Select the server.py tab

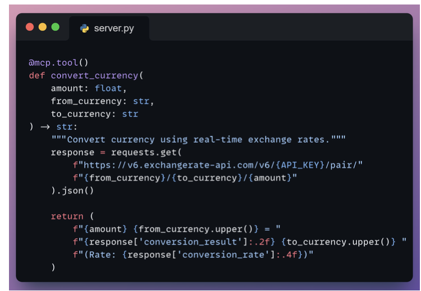(x=109, y=28)
